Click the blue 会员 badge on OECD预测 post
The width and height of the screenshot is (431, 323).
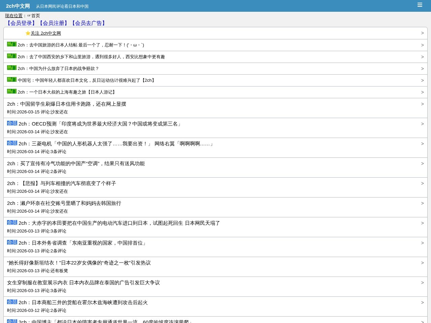pyautogui.click(x=12, y=123)
